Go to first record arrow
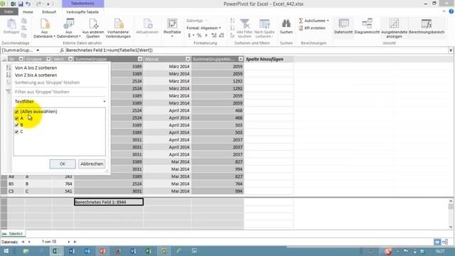Image resolution: width=455 pixels, height=256 pixels. [23, 242]
